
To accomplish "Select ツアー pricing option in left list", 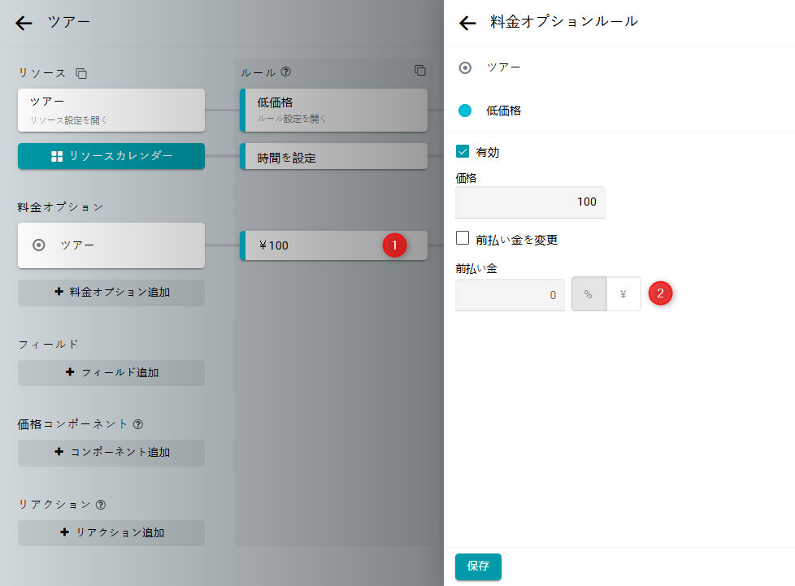I will pyautogui.click(x=111, y=245).
